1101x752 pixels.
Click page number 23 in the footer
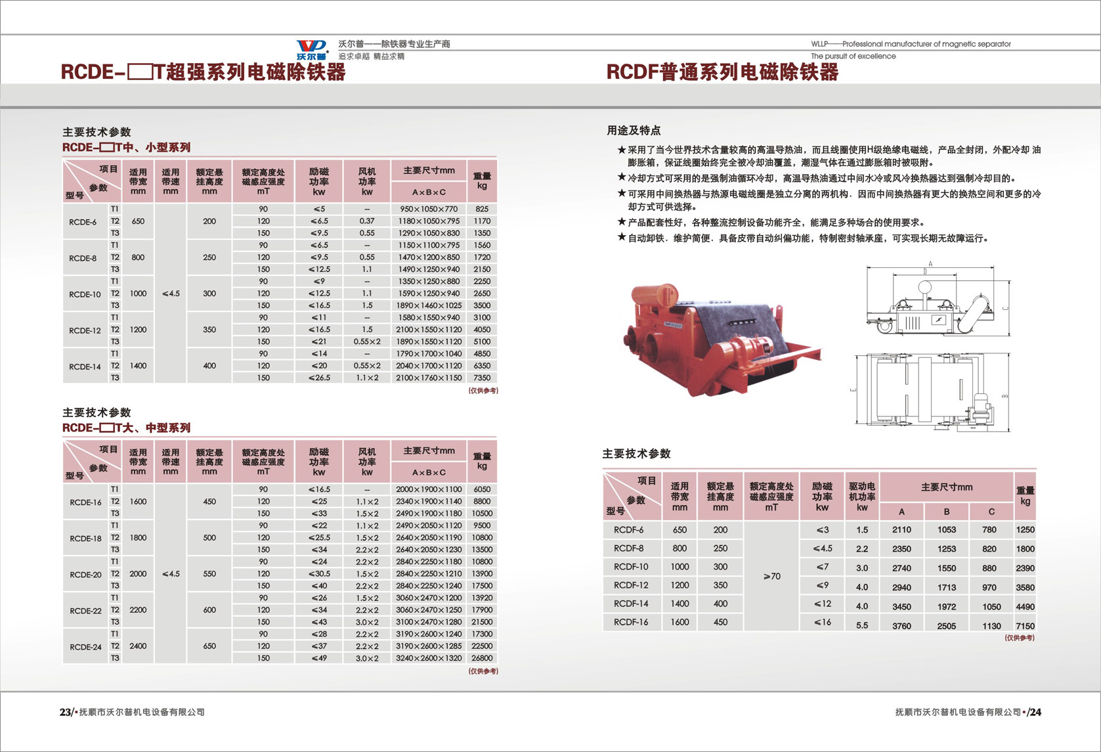[66, 712]
